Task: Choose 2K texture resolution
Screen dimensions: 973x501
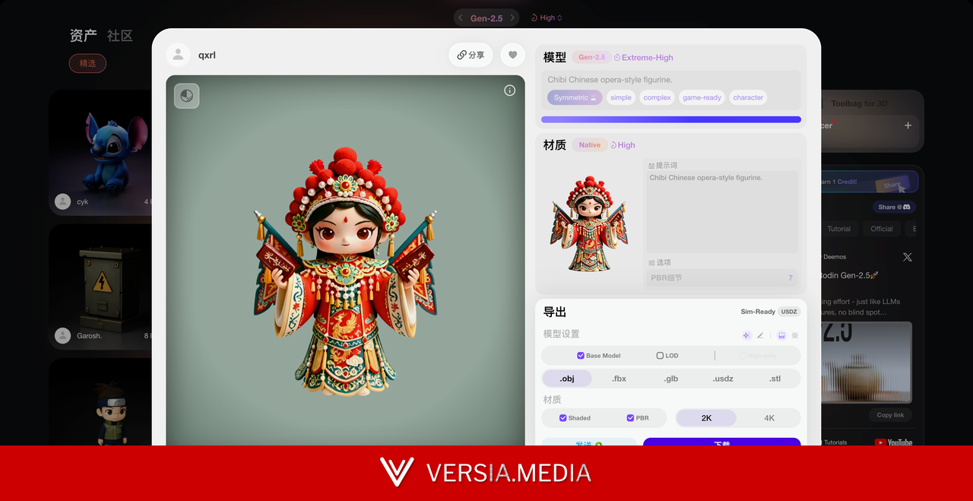Action: click(x=706, y=418)
